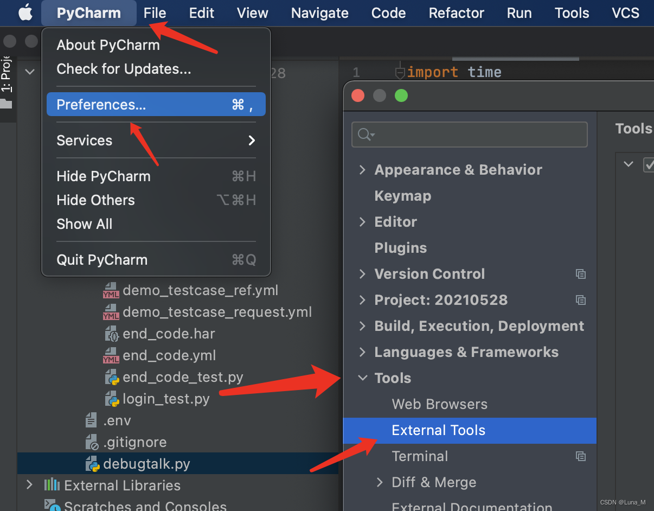Open the VCS menu
The width and height of the screenshot is (654, 511).
pos(626,13)
